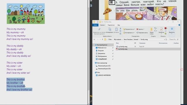187x105 pixels.
Task: Click the Переименовать (Rename) ribbon button
Action: [142, 33]
